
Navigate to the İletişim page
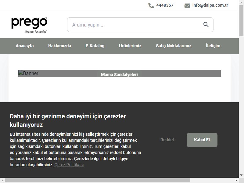(213, 46)
